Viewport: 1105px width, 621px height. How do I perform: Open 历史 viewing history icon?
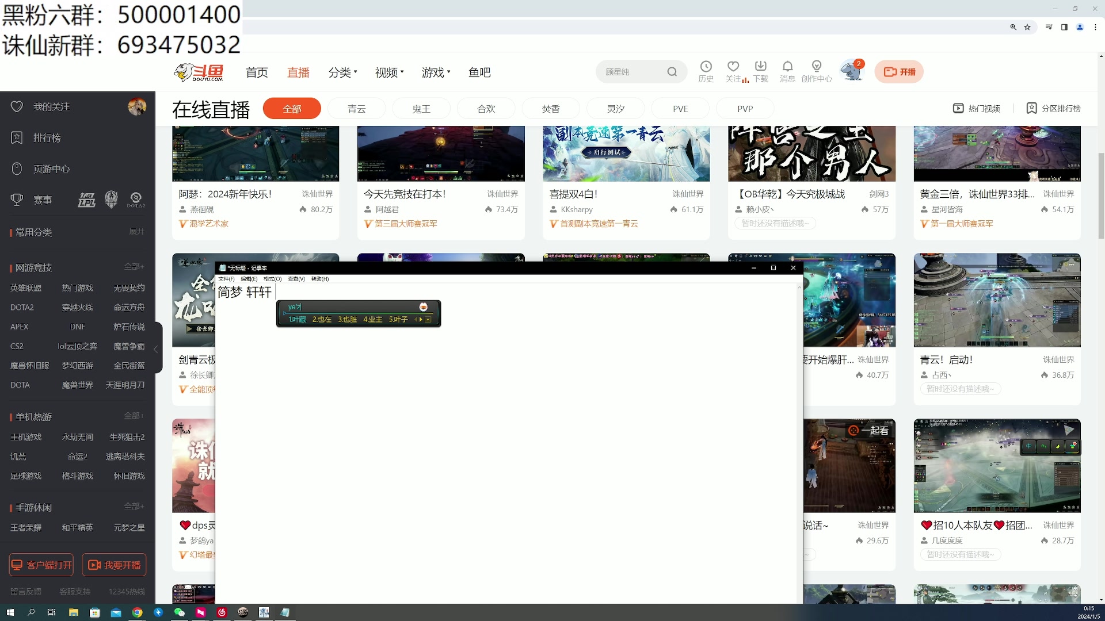pos(706,67)
